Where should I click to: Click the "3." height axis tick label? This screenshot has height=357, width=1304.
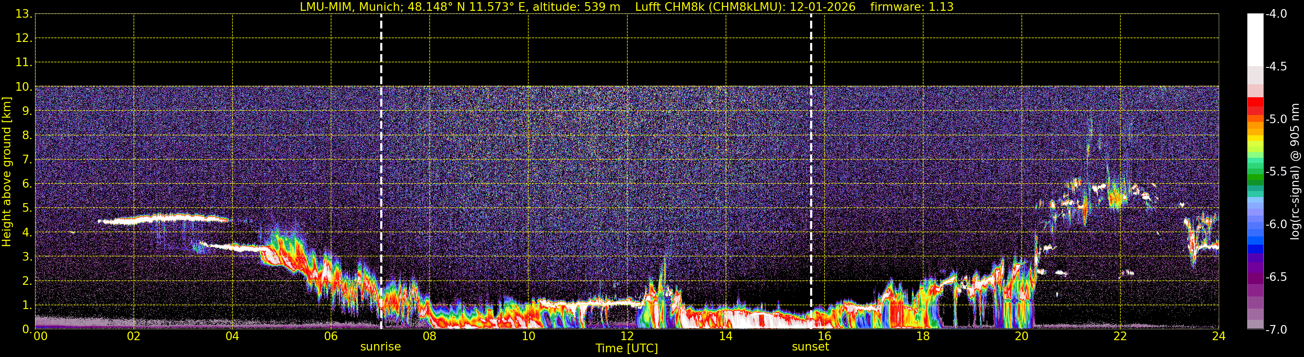tap(27, 257)
